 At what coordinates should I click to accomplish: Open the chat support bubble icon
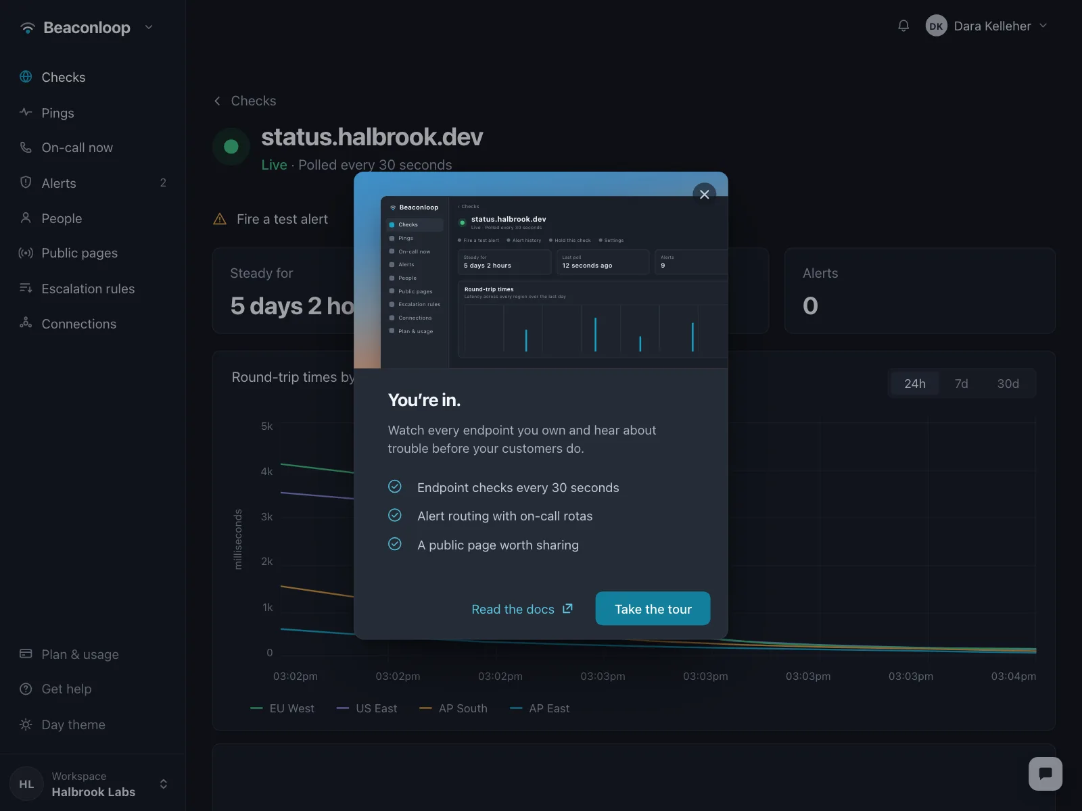pyautogui.click(x=1045, y=774)
